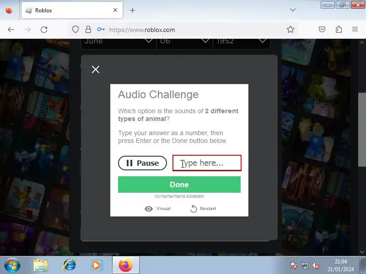Screen dimensions: 366x274
Task: Launch Windows Explorer from the taskbar
Action: pyautogui.click(x=41, y=265)
